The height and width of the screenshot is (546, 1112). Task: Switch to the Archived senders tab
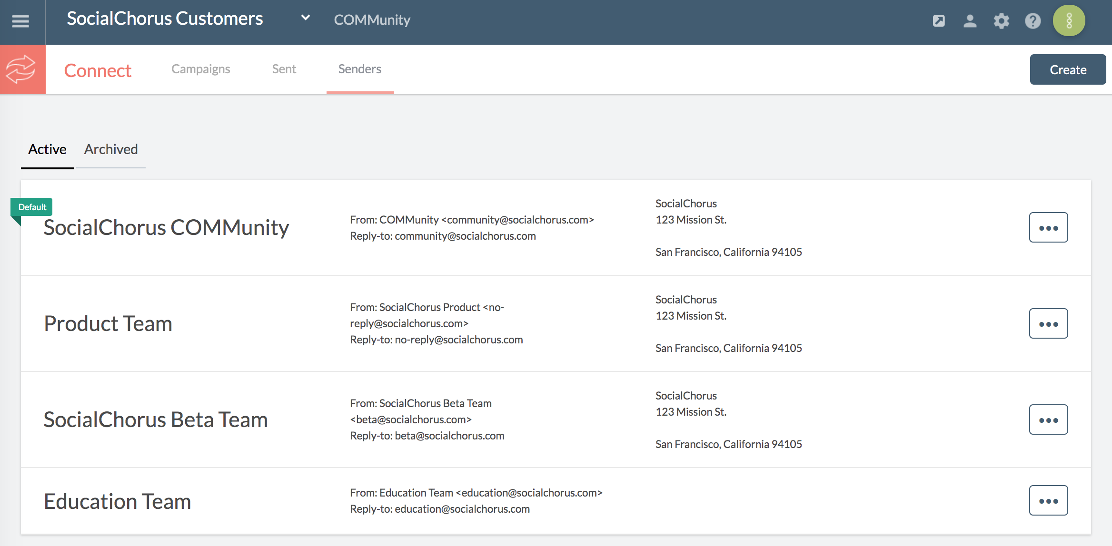tap(111, 149)
